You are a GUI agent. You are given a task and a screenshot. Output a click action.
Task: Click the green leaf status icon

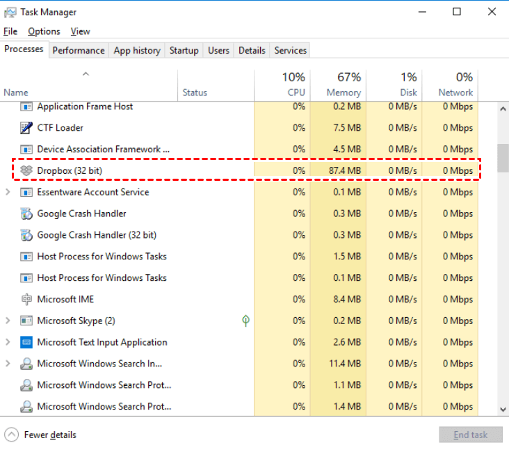[245, 321]
